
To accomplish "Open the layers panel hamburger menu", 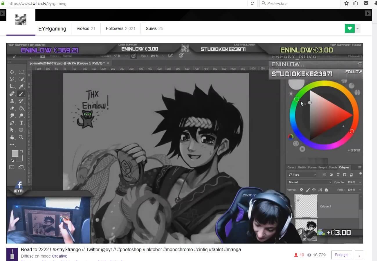I will pos(360,168).
